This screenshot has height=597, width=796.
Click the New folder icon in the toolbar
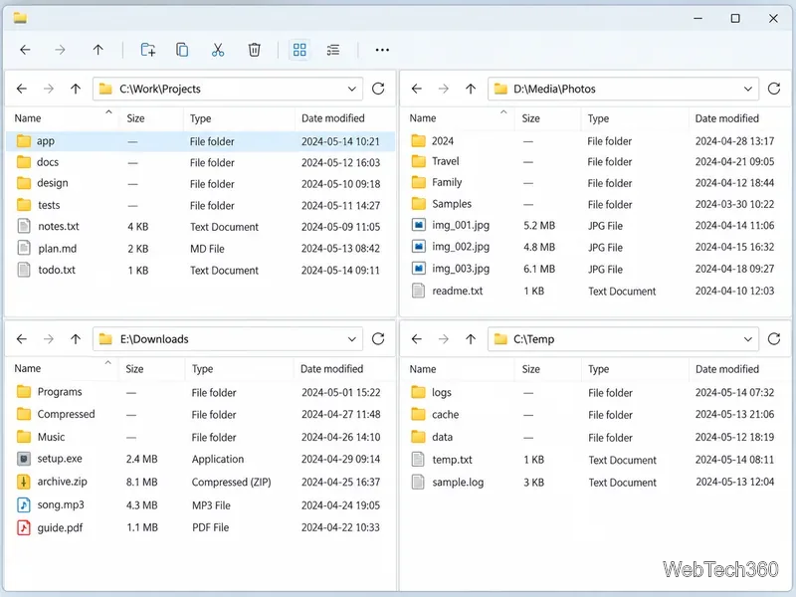tap(147, 50)
